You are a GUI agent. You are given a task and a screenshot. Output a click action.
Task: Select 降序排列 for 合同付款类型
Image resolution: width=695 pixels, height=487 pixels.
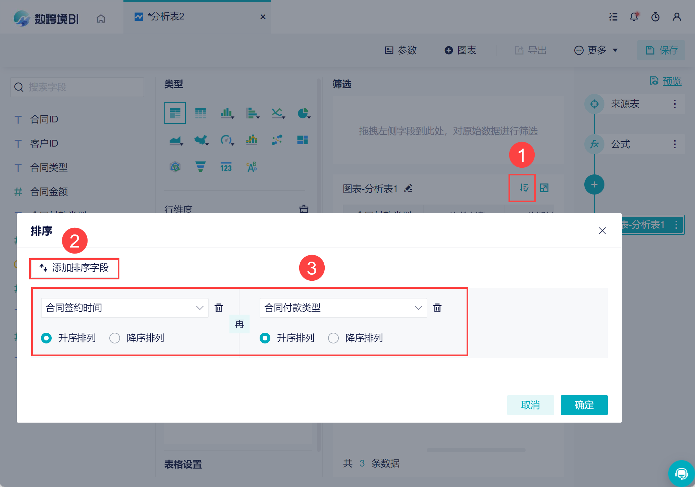(333, 338)
